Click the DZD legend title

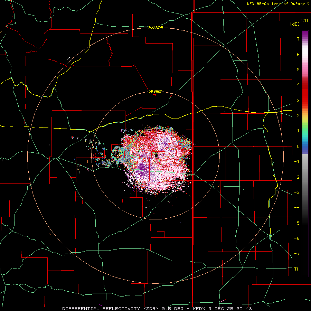coord(304,21)
